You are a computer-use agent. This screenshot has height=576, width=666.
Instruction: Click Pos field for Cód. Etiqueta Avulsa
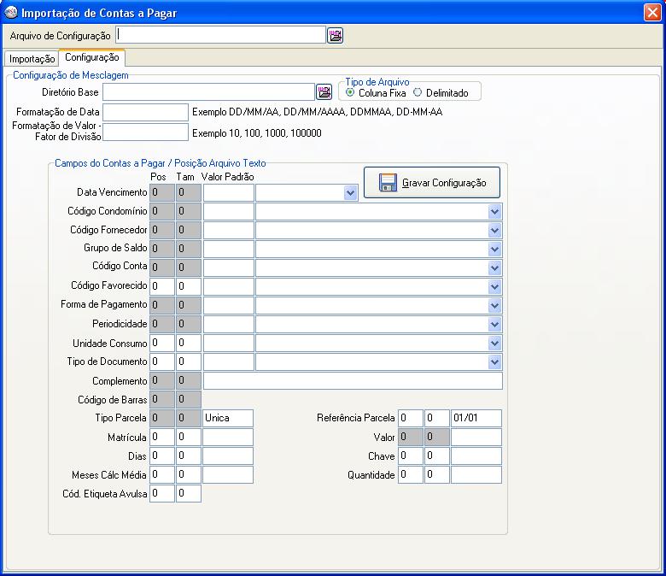[162, 494]
